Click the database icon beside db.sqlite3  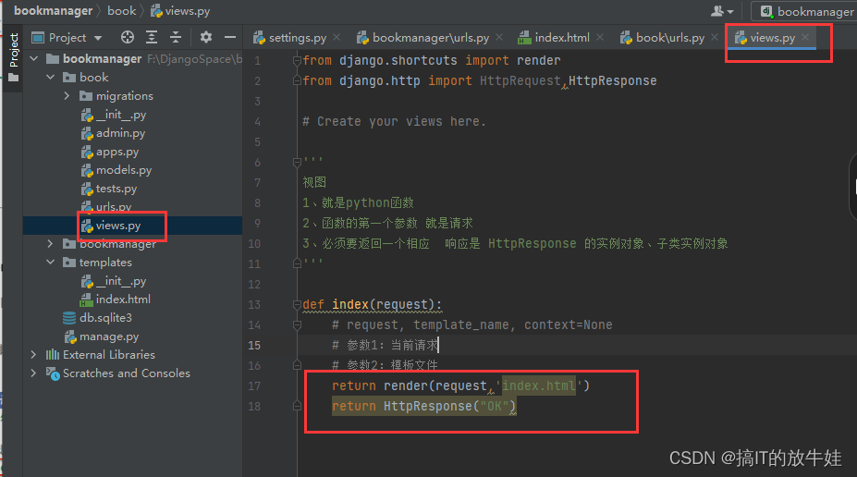69,318
